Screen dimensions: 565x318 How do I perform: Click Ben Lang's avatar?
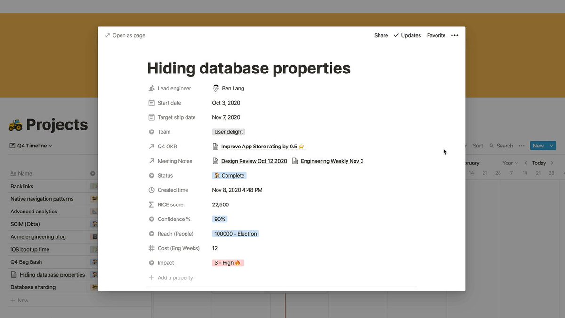click(x=216, y=88)
